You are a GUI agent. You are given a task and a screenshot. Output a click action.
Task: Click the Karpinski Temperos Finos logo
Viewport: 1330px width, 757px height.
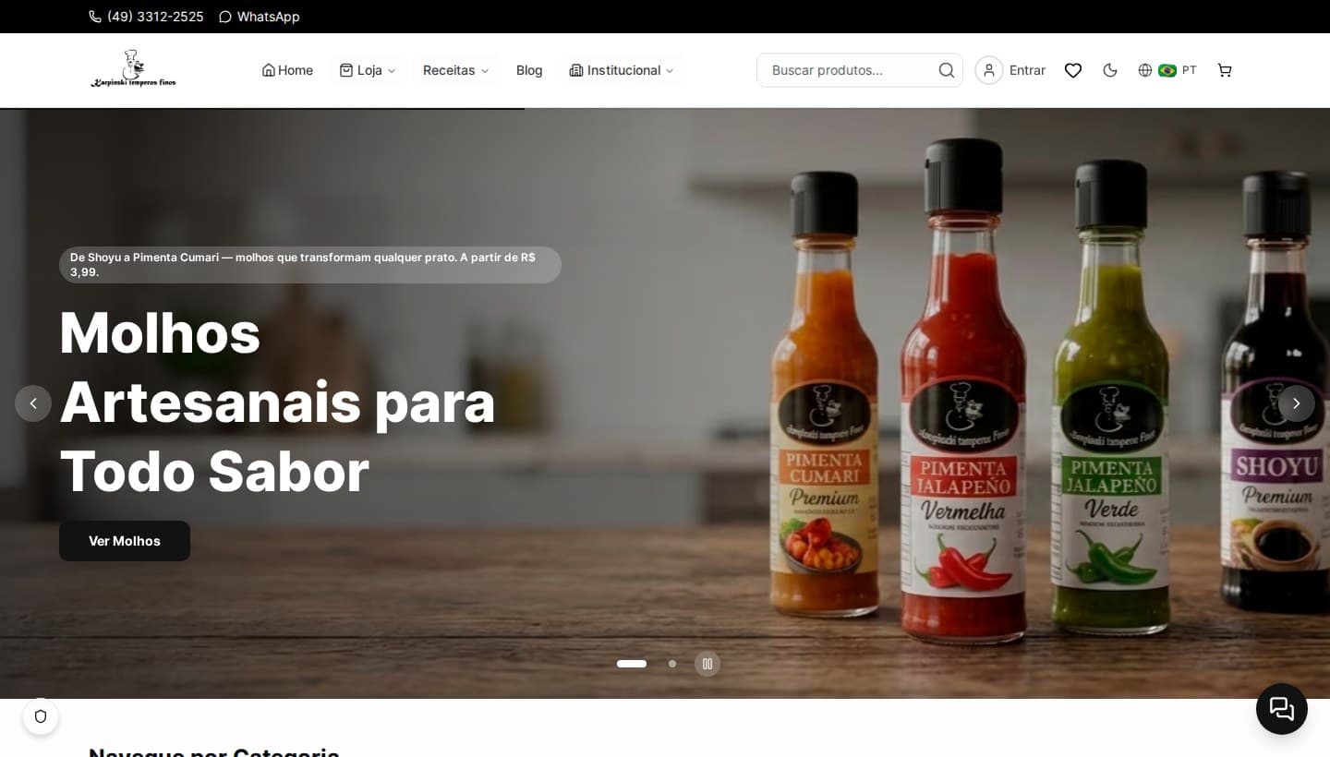coord(133,68)
